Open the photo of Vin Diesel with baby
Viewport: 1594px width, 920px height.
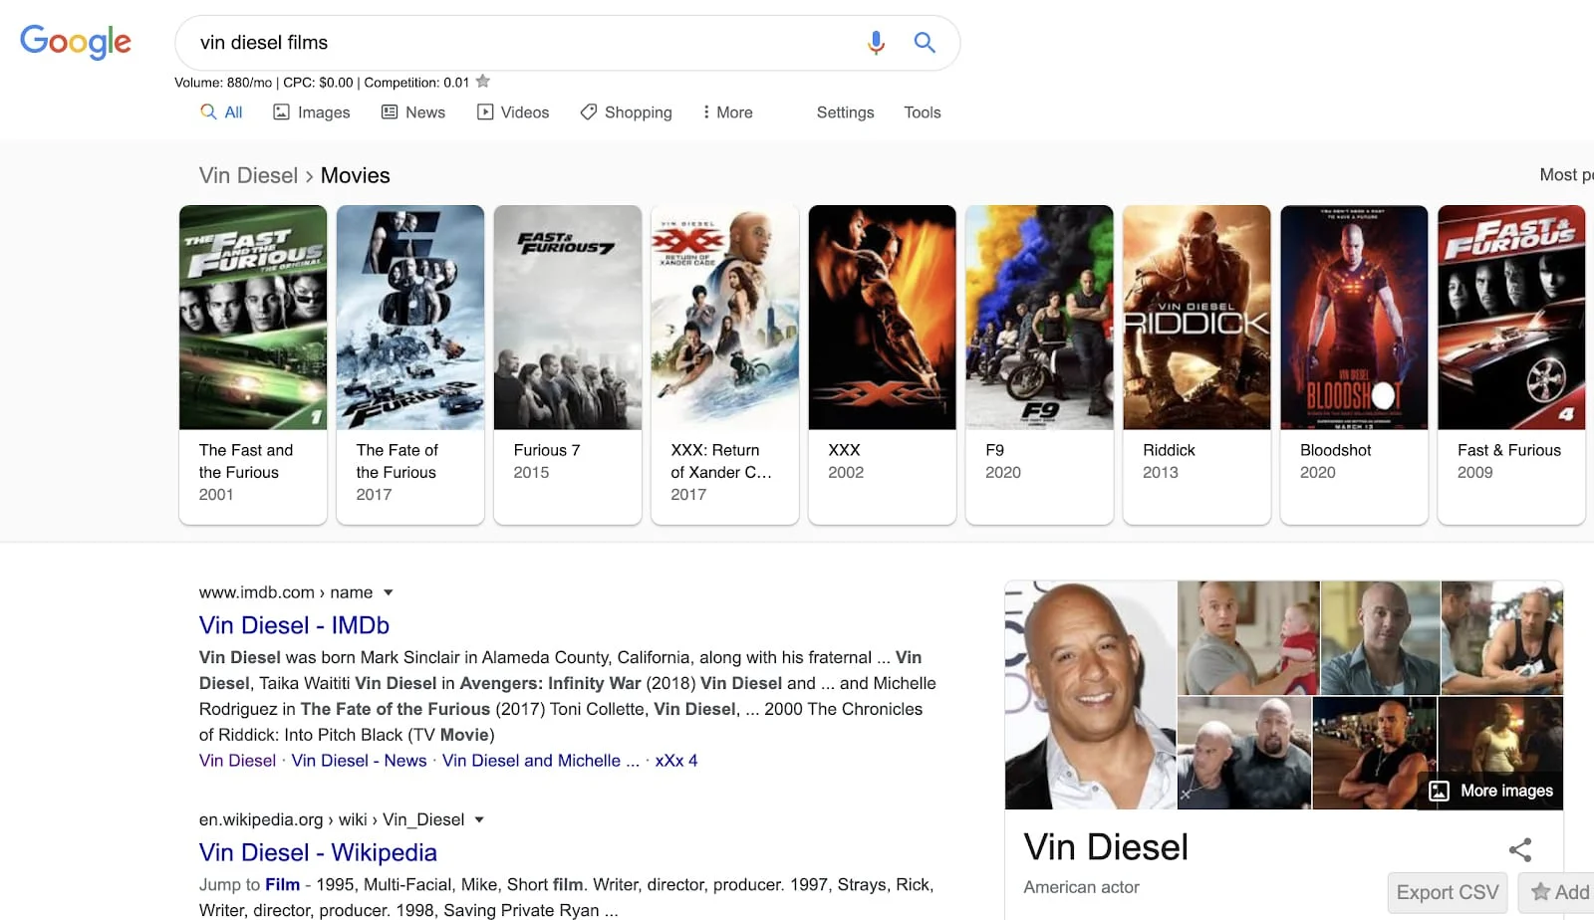click(x=1248, y=638)
